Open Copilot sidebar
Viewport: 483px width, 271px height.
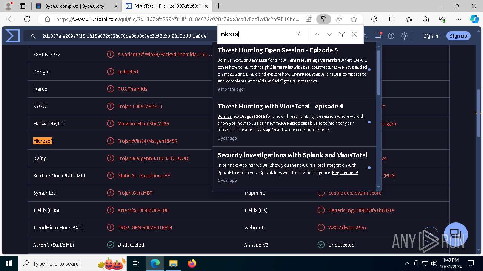pos(474,19)
